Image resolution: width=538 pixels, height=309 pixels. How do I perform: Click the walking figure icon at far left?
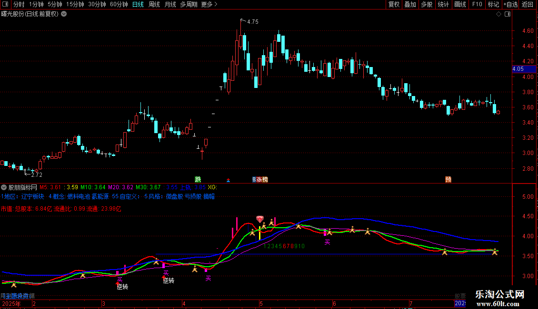13,284
